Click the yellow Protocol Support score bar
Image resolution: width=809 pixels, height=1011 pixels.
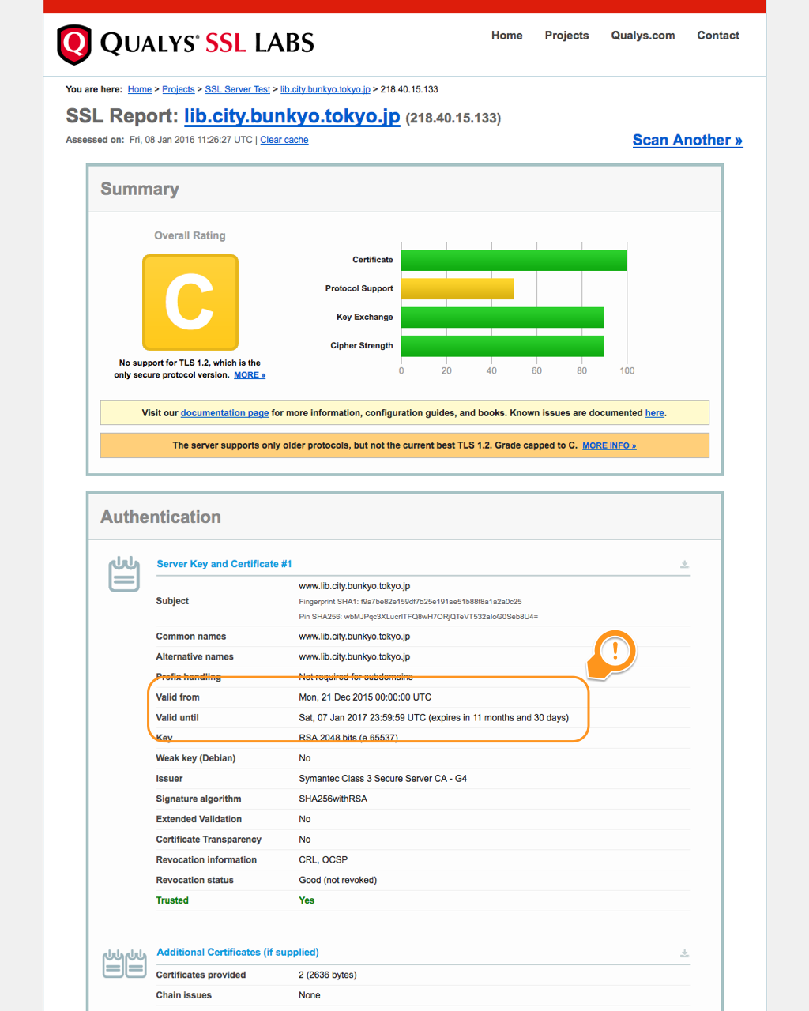[x=457, y=288]
